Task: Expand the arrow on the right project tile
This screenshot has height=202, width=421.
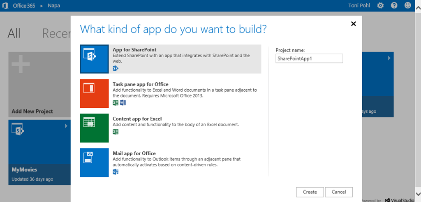Action: click(x=389, y=58)
